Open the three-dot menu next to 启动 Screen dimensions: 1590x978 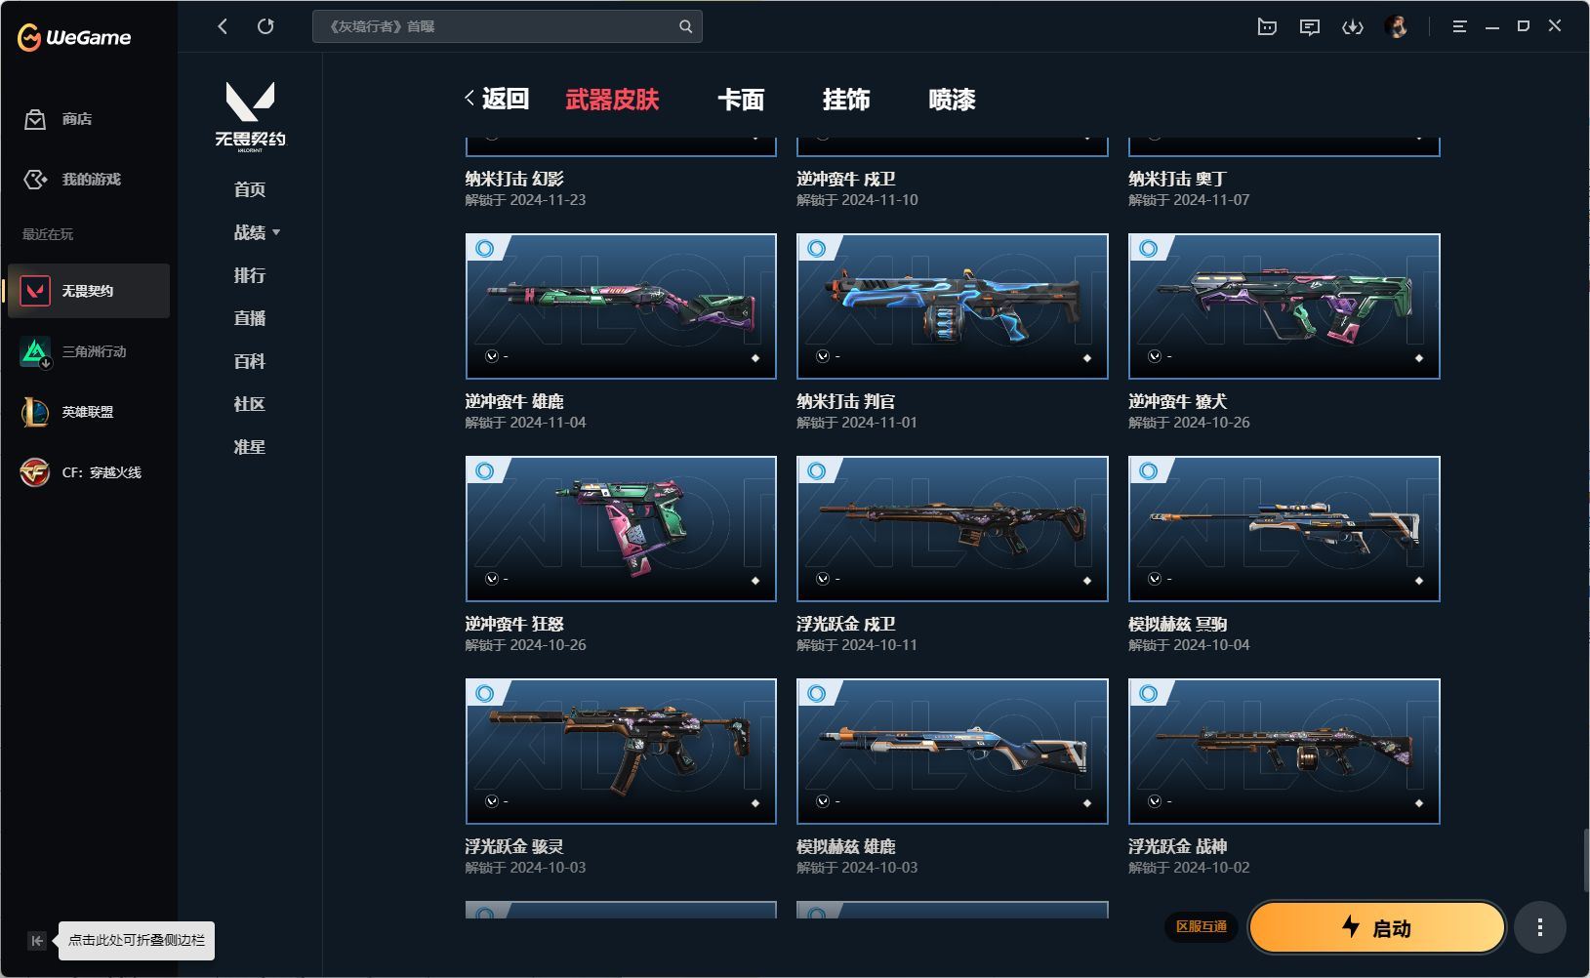click(x=1540, y=927)
